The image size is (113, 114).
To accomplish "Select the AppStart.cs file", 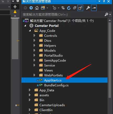I will pos(53,80).
